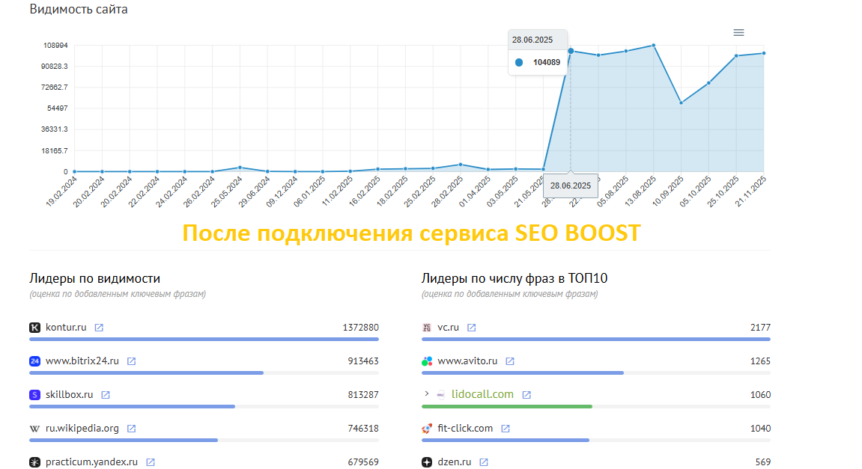This screenshot has width=862, height=469.
Task: Click the Wikipedia W icon
Action: (x=36, y=428)
